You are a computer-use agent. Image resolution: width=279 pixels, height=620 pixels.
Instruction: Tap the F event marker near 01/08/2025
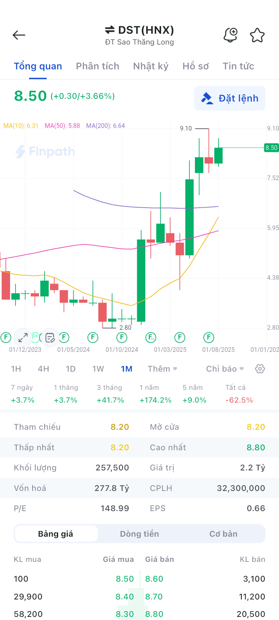click(x=208, y=338)
